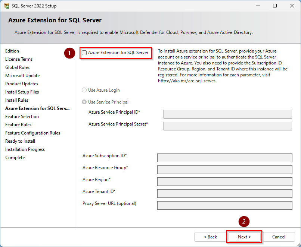Click the Azure Service Principal ID field
The image size is (301, 247).
227,114
